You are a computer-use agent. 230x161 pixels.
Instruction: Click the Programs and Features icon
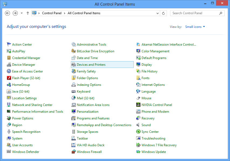[x=74, y=118]
